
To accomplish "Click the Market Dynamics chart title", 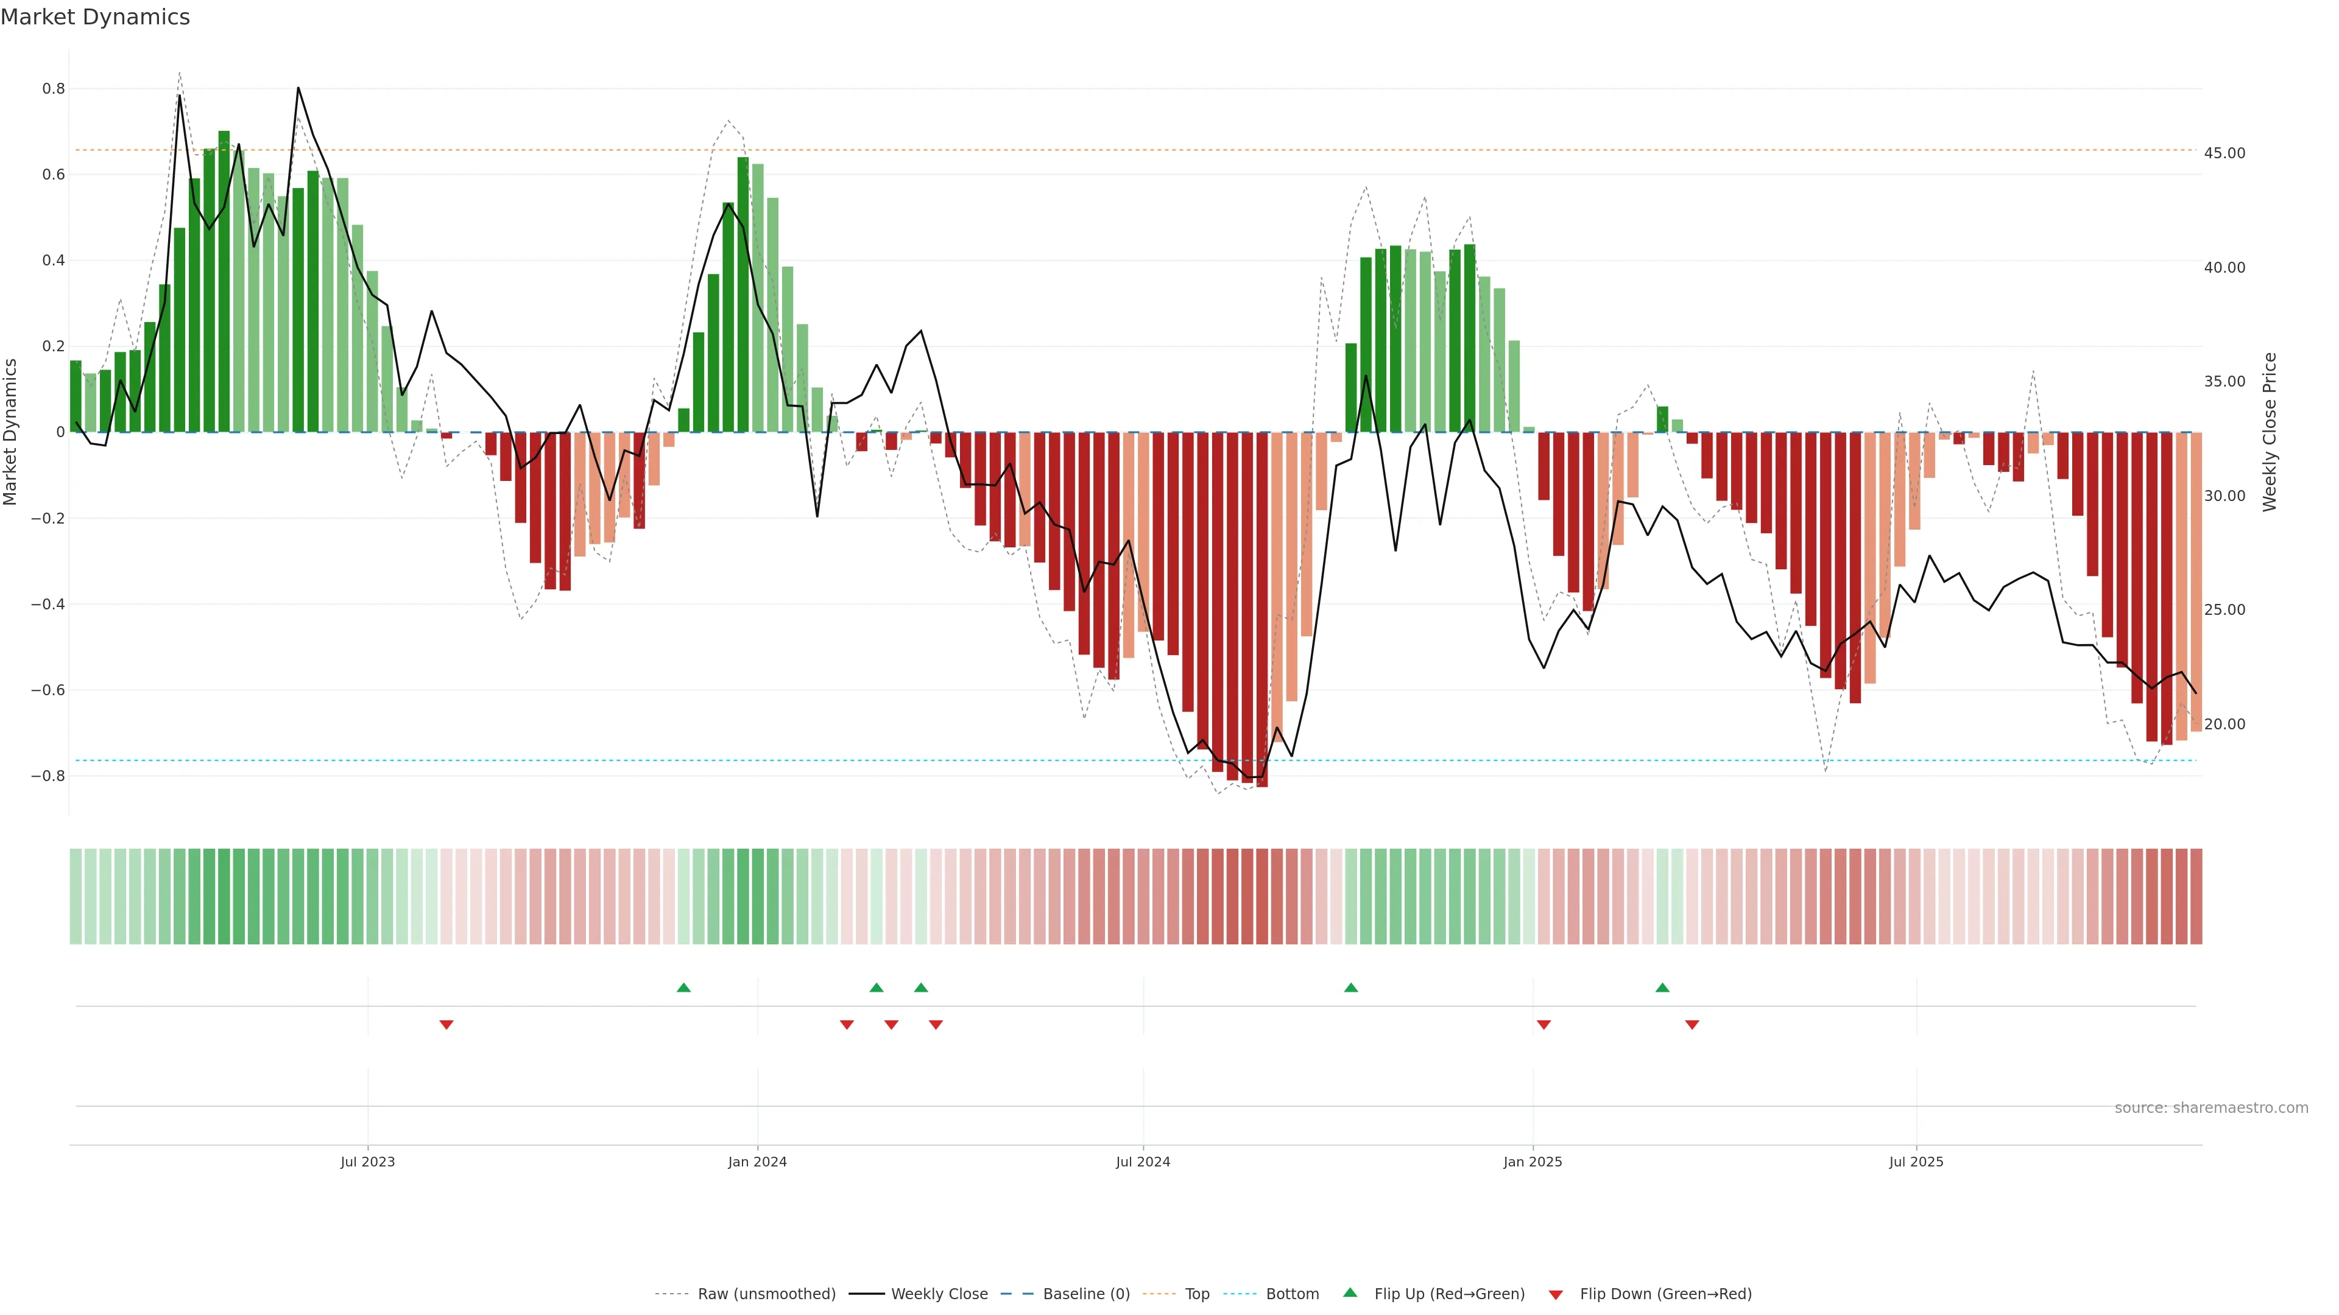I will (x=96, y=17).
